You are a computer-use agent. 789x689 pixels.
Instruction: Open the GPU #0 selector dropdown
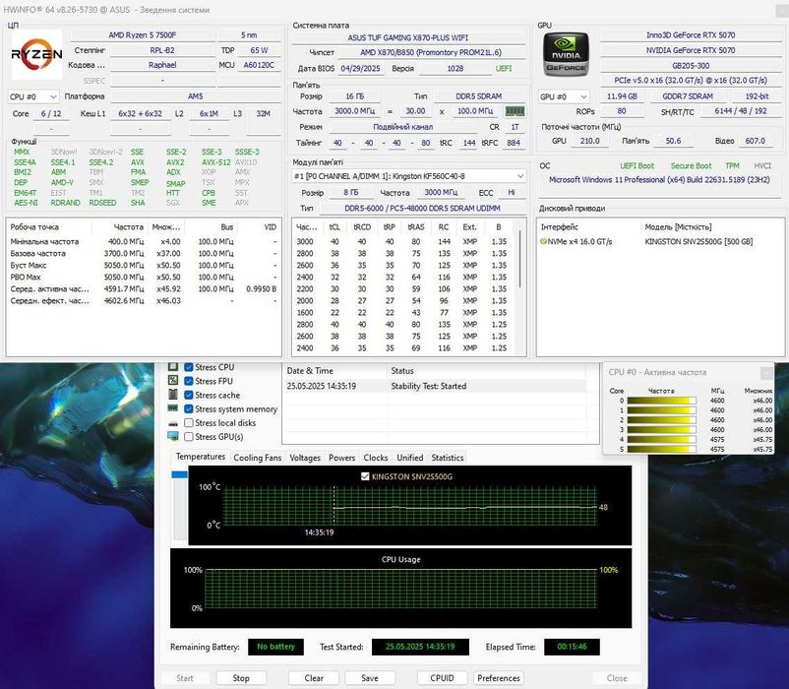[564, 96]
